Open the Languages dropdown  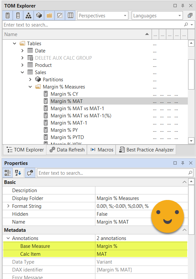(157, 15)
